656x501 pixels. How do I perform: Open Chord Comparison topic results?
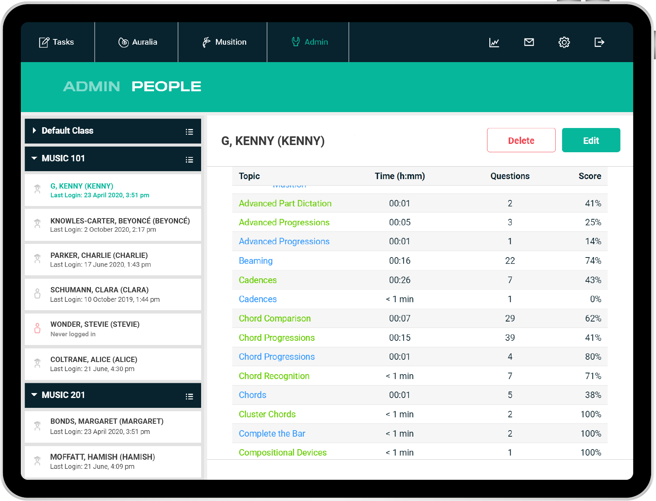[275, 318]
